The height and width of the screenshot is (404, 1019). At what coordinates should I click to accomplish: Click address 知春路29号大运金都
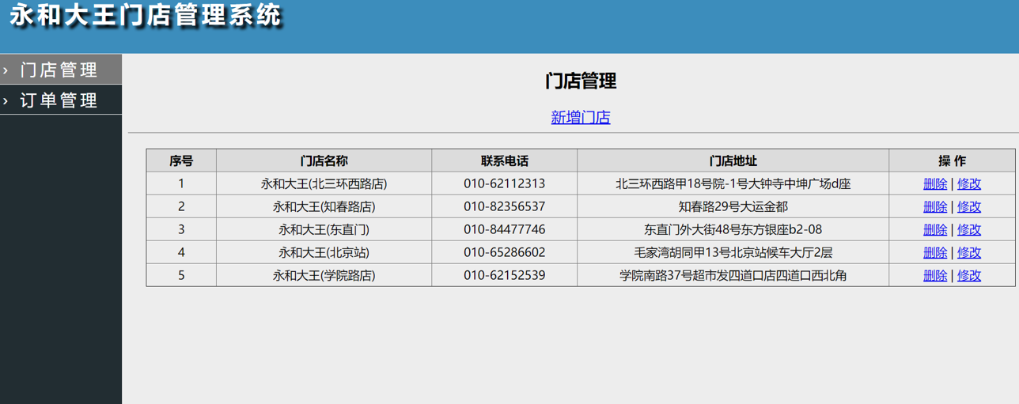(x=733, y=206)
